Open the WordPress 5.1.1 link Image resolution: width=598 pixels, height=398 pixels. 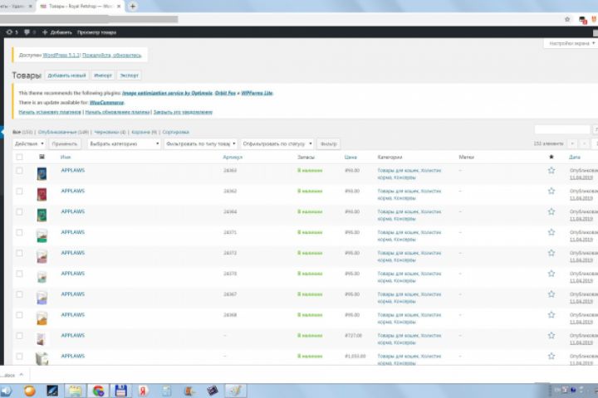click(61, 56)
